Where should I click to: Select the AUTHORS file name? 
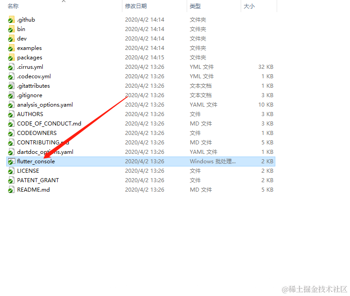[30, 114]
